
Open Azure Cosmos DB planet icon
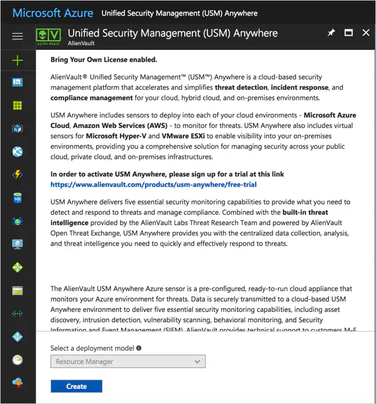(17, 221)
